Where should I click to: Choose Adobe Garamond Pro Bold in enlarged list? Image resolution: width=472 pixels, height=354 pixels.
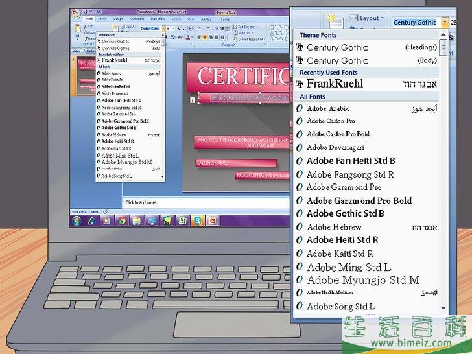pyautogui.click(x=366, y=200)
